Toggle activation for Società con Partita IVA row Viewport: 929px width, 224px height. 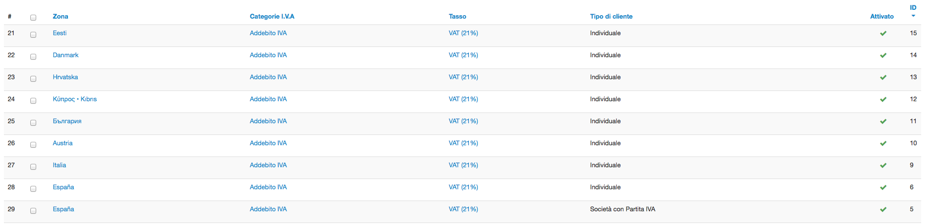tap(883, 210)
